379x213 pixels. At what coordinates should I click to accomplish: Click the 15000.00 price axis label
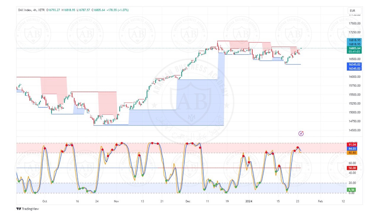click(354, 112)
